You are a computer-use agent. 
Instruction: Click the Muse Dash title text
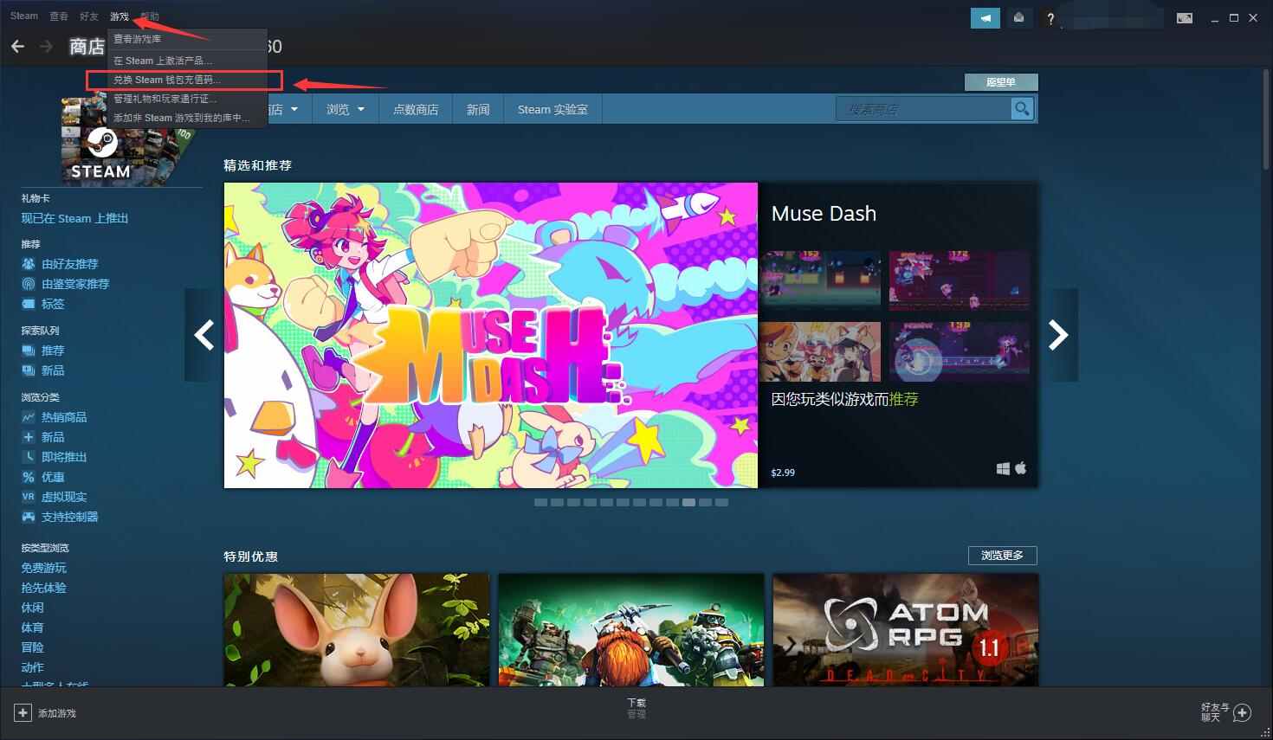coord(824,214)
